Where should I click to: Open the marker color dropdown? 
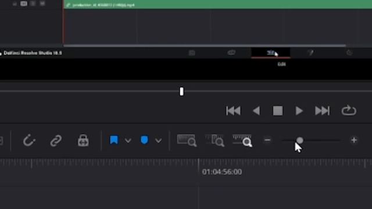click(x=159, y=140)
